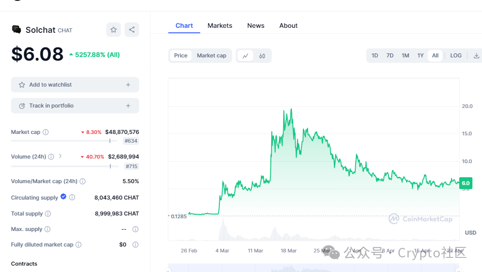Click the 5.50% volume/market cap value
Image resolution: width=482 pixels, height=272 pixels.
point(130,181)
